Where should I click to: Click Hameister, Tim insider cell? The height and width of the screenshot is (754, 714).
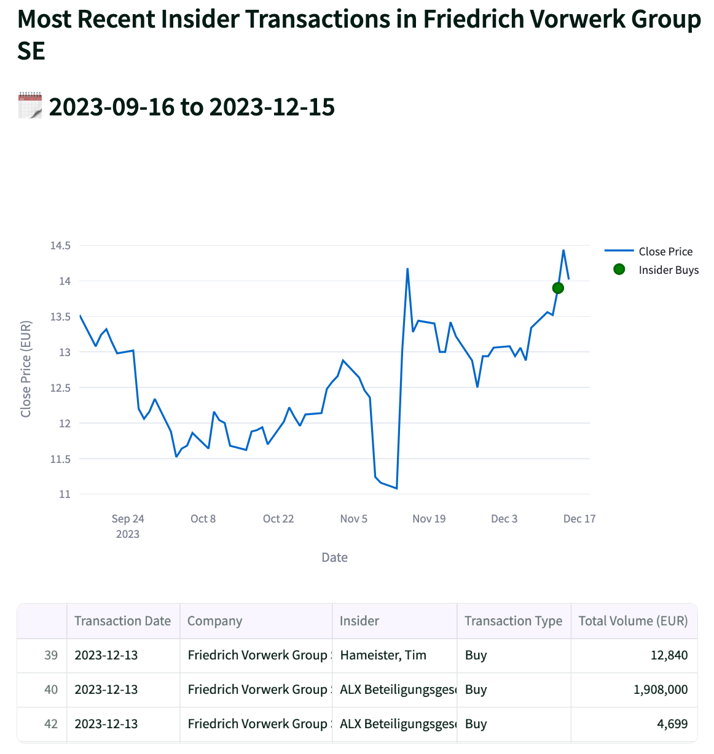click(x=394, y=655)
